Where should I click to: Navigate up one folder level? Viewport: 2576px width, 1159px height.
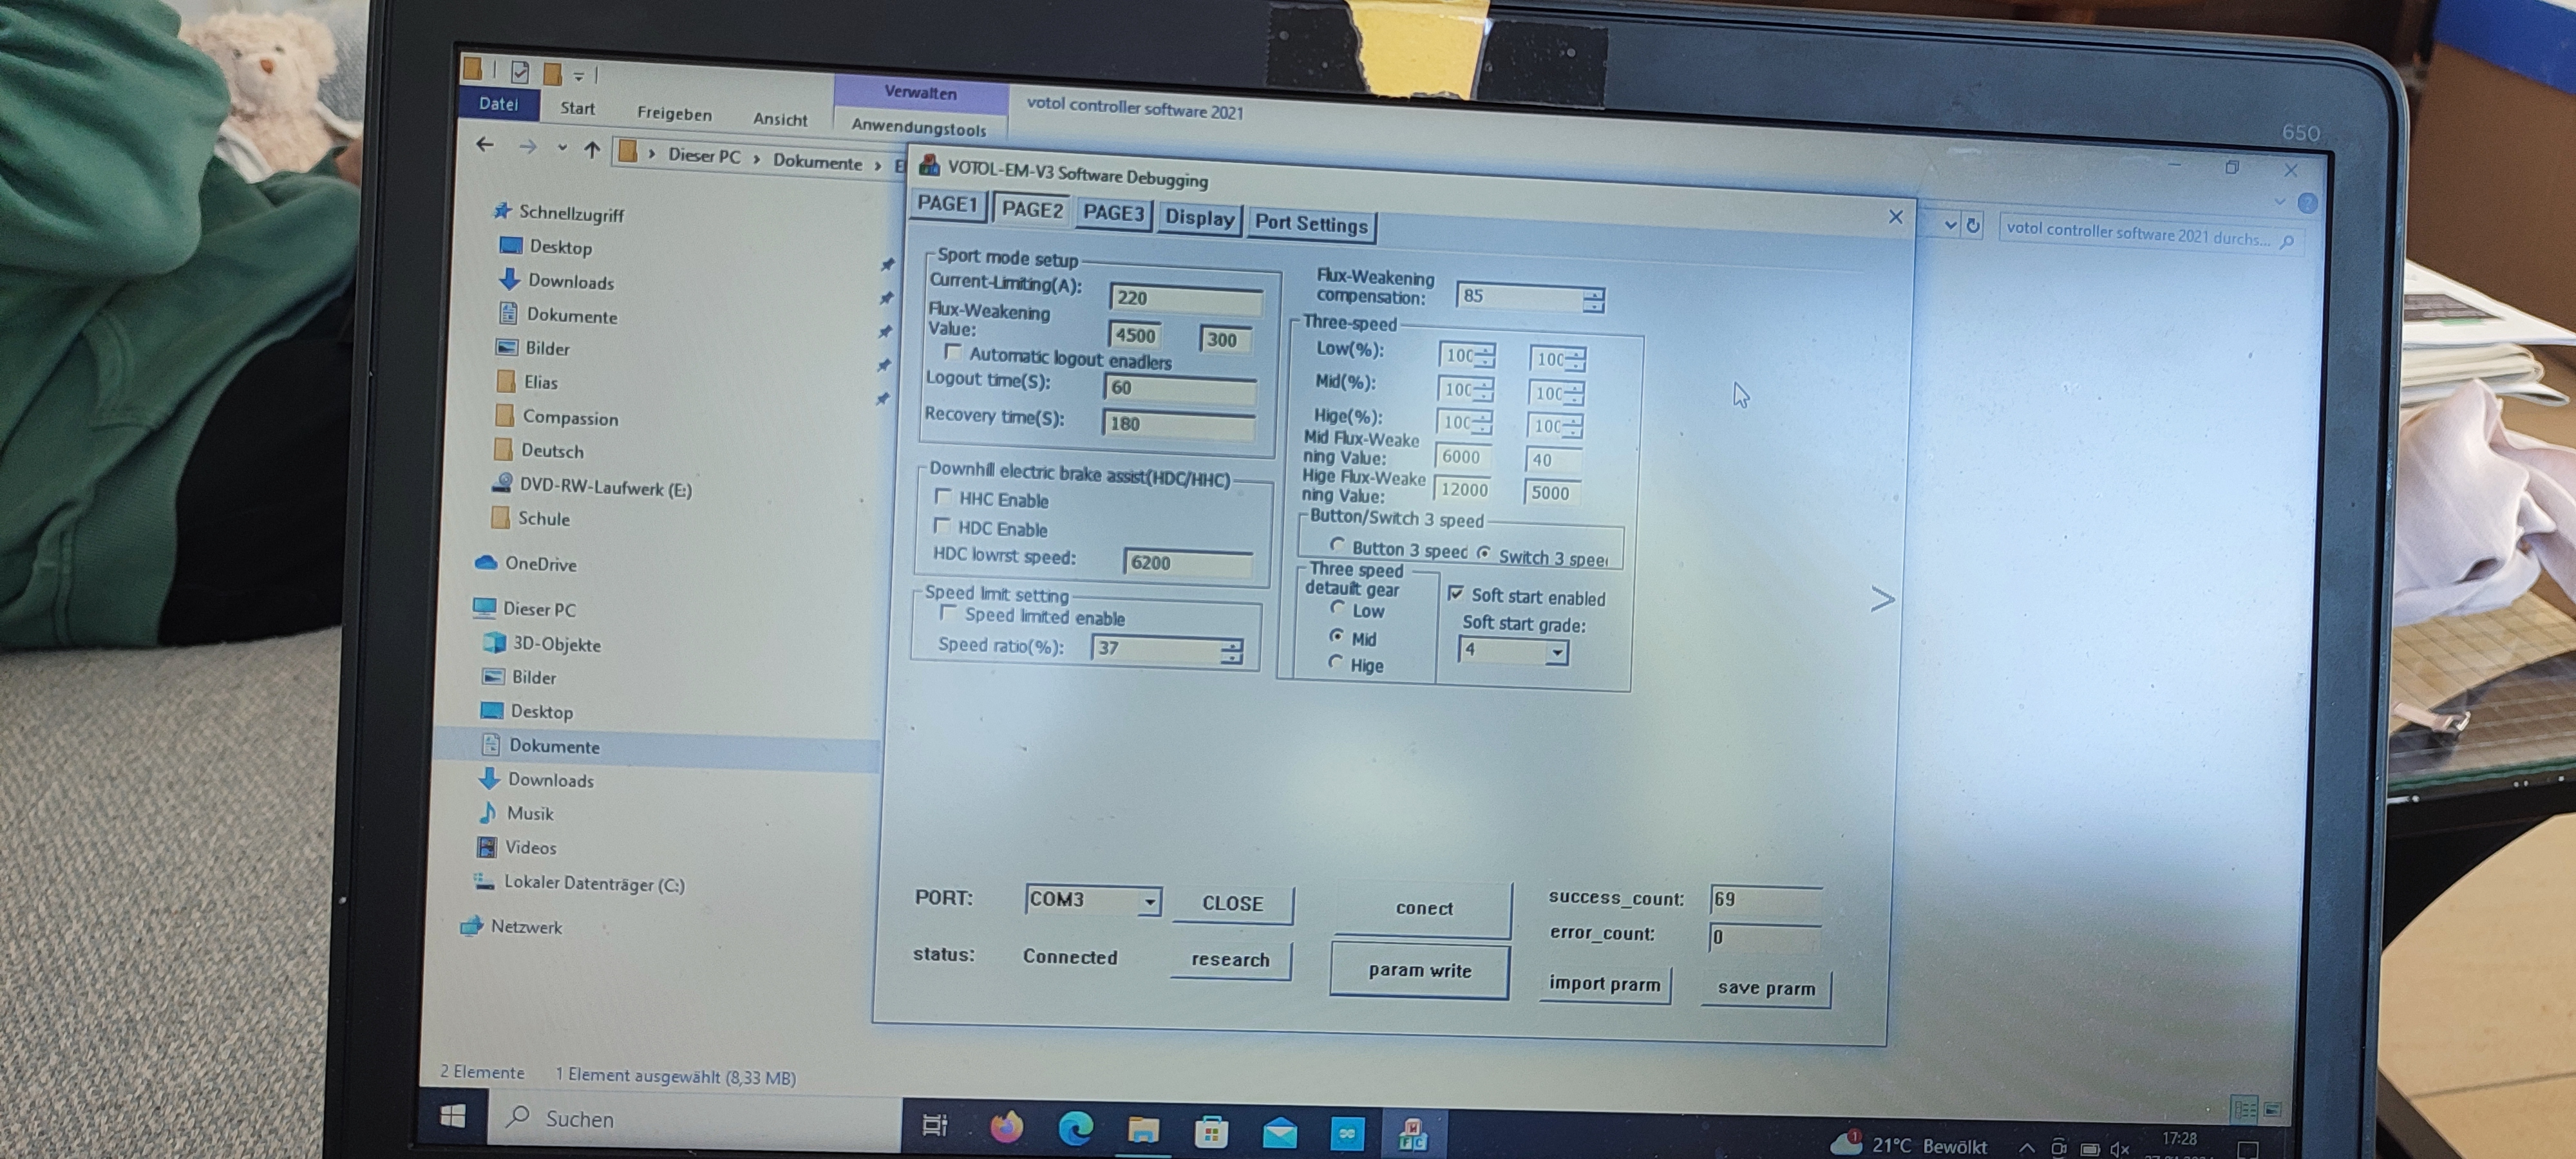[592, 150]
